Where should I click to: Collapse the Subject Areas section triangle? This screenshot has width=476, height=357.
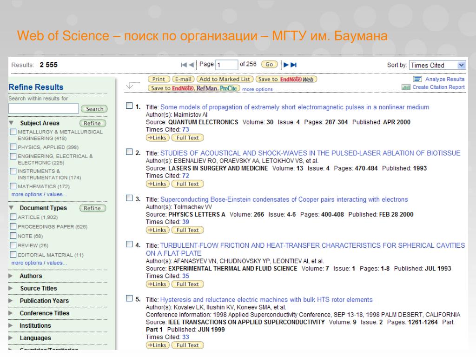click(x=11, y=123)
